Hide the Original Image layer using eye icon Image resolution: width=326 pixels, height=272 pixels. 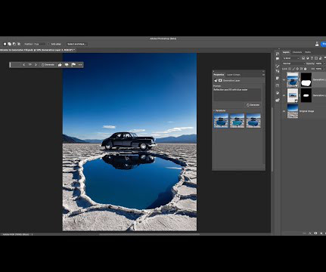click(x=284, y=111)
